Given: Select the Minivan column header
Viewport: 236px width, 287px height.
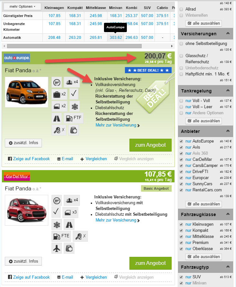Looking at the screenshot, I should pyautogui.click(x=116, y=8).
